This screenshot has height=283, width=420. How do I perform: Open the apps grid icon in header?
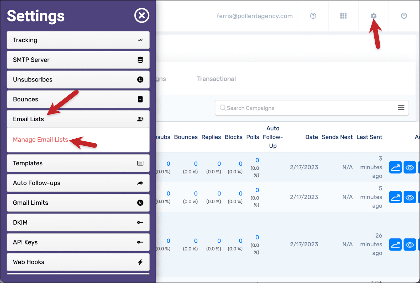[343, 16]
